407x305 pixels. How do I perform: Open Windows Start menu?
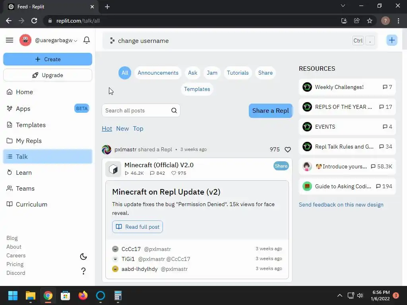[13, 295]
